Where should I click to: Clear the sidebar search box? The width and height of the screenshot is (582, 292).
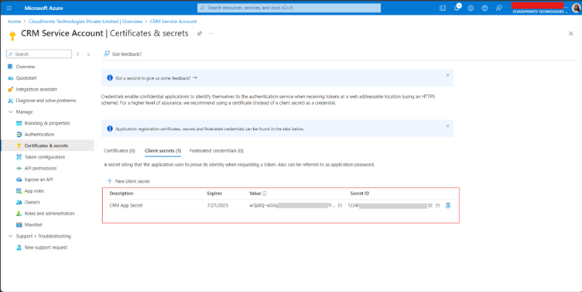[x=77, y=54]
